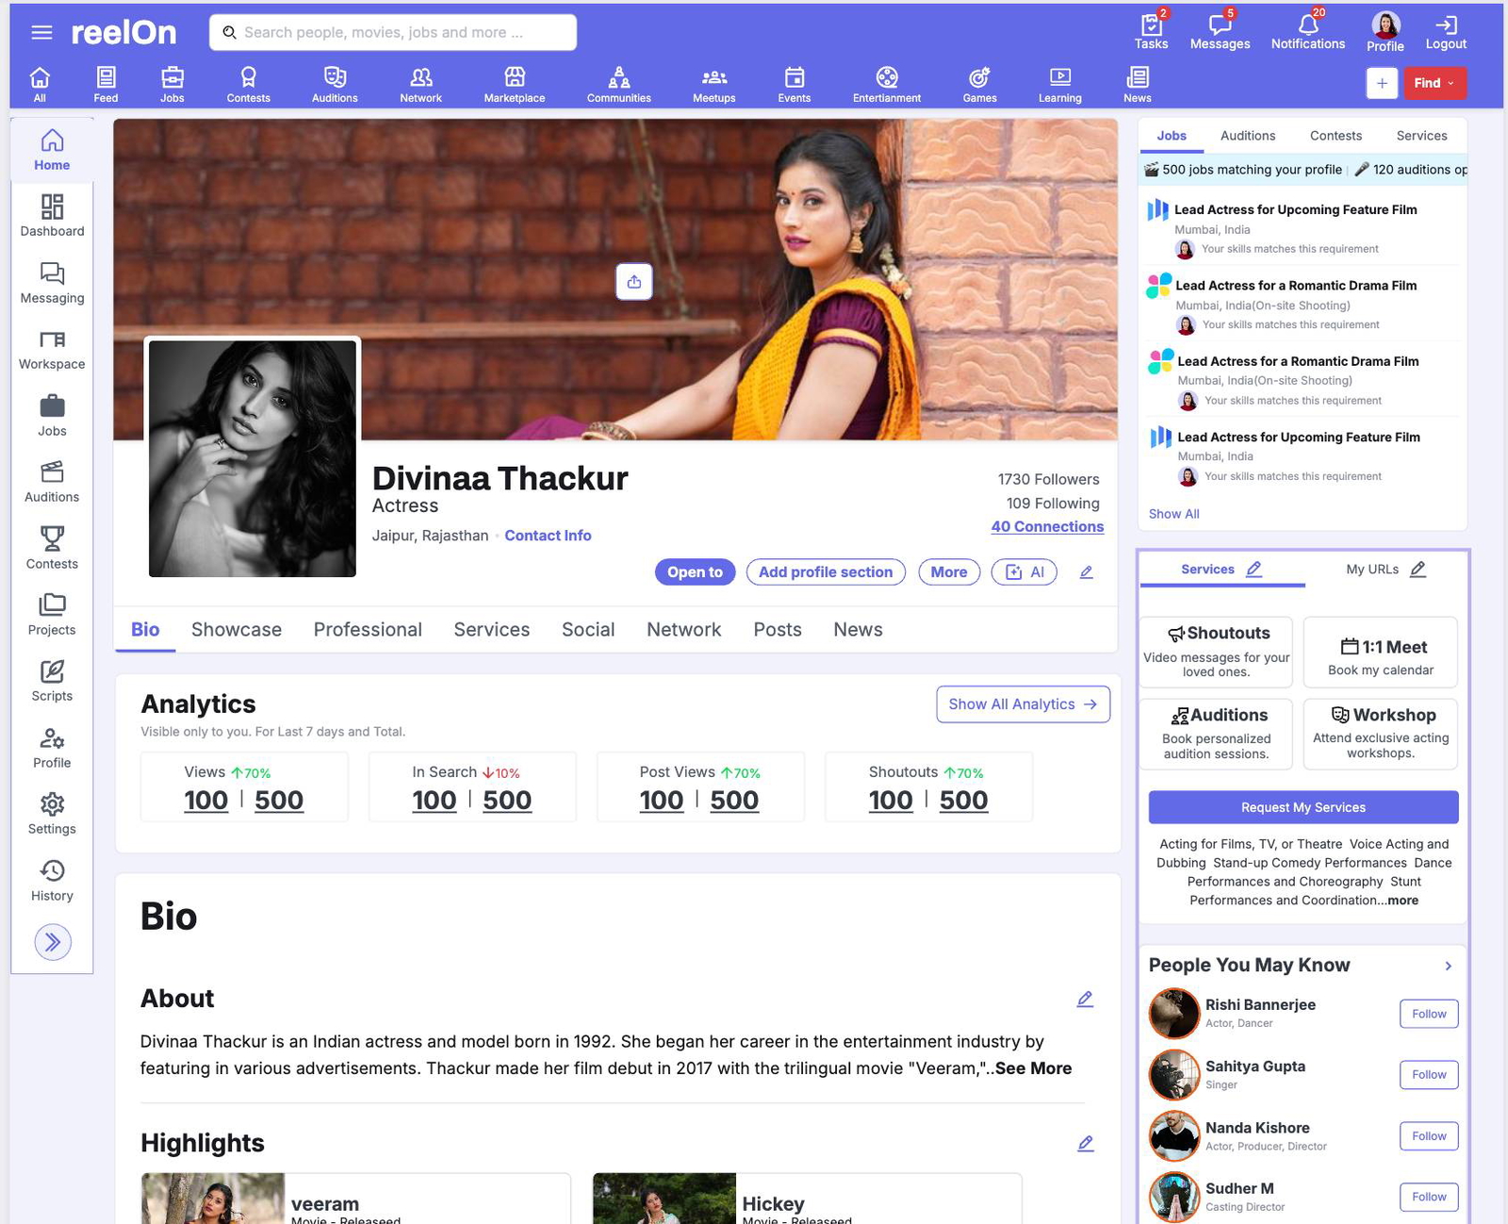The width and height of the screenshot is (1508, 1224).
Task: Open Settings gear in left sidebar
Action: pos(52,814)
